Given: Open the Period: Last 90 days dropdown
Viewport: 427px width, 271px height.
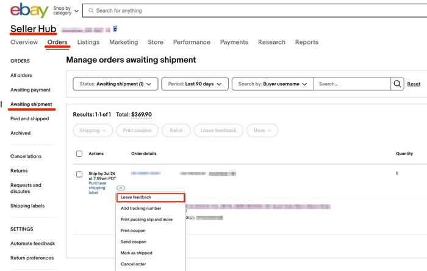Looking at the screenshot, I should point(195,84).
